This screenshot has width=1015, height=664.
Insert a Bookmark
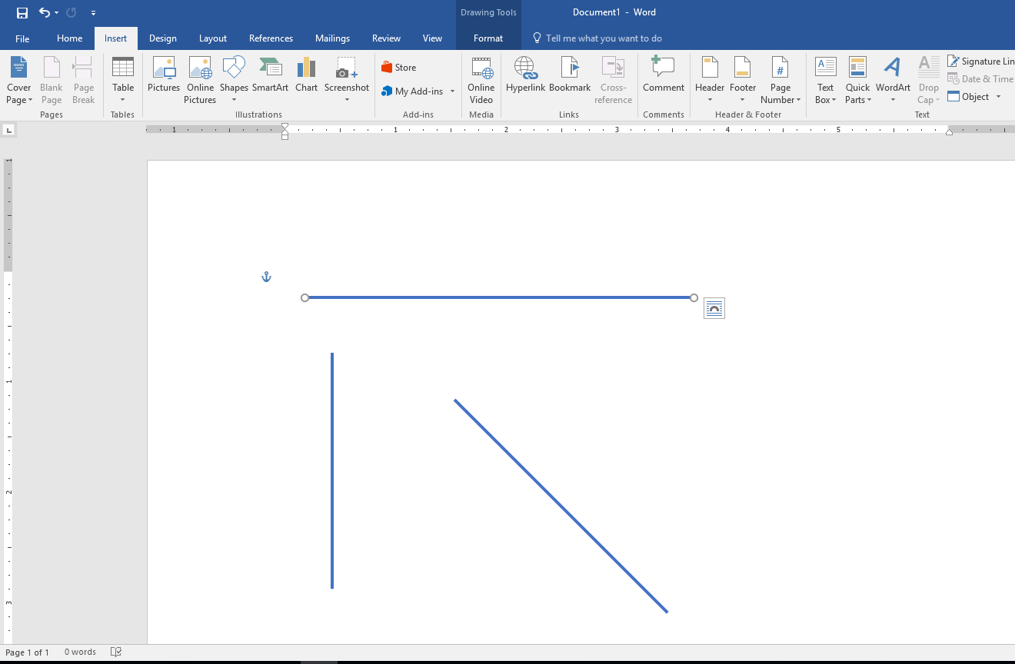570,75
